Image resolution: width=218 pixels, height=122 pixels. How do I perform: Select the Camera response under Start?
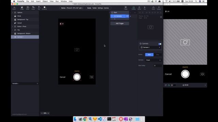point(120,16)
